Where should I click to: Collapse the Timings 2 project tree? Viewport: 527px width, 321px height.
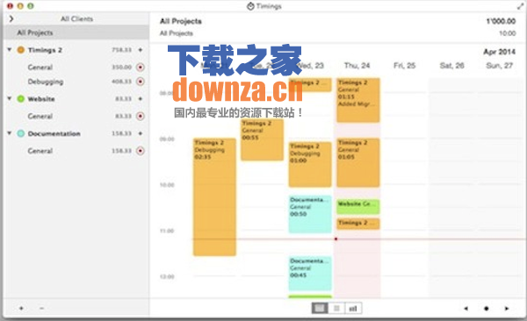click(x=10, y=50)
